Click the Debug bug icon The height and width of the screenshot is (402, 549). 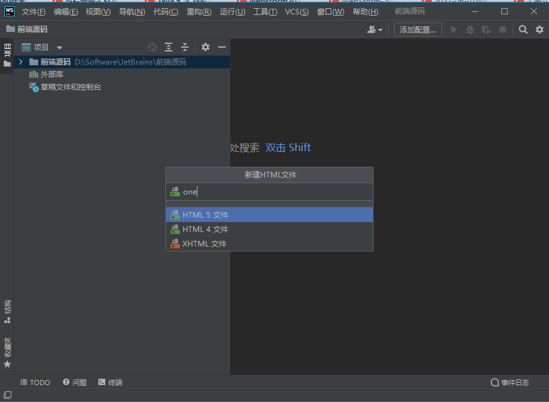(470, 30)
